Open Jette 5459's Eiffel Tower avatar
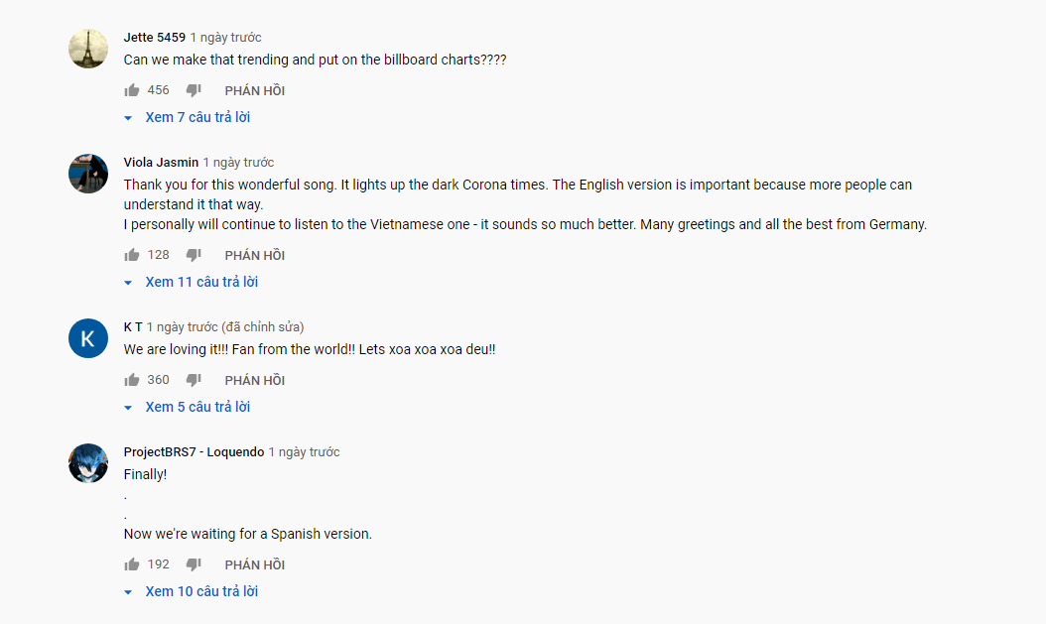This screenshot has width=1046, height=624. tap(88, 49)
